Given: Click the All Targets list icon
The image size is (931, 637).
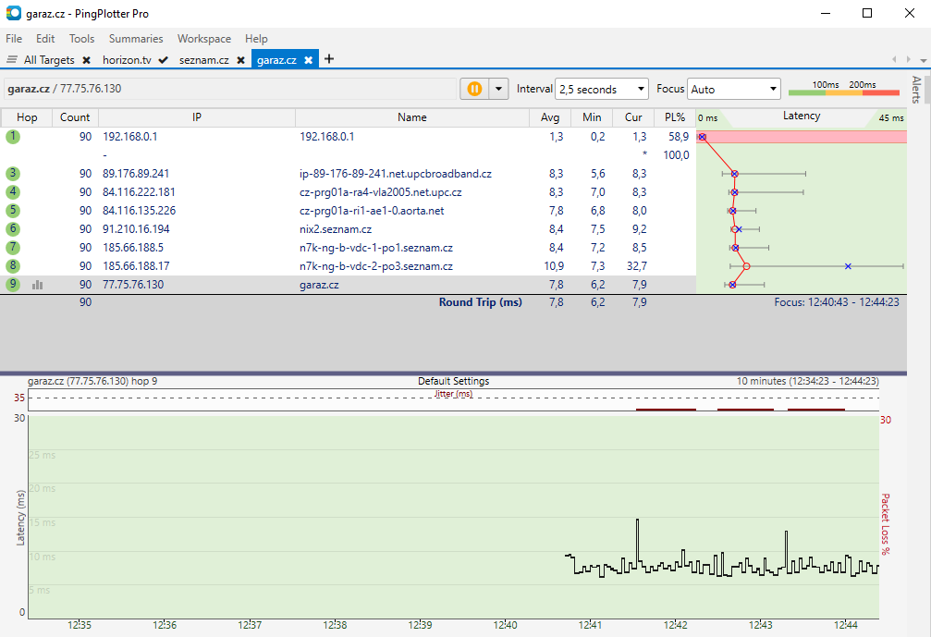Looking at the screenshot, I should coord(12,60).
